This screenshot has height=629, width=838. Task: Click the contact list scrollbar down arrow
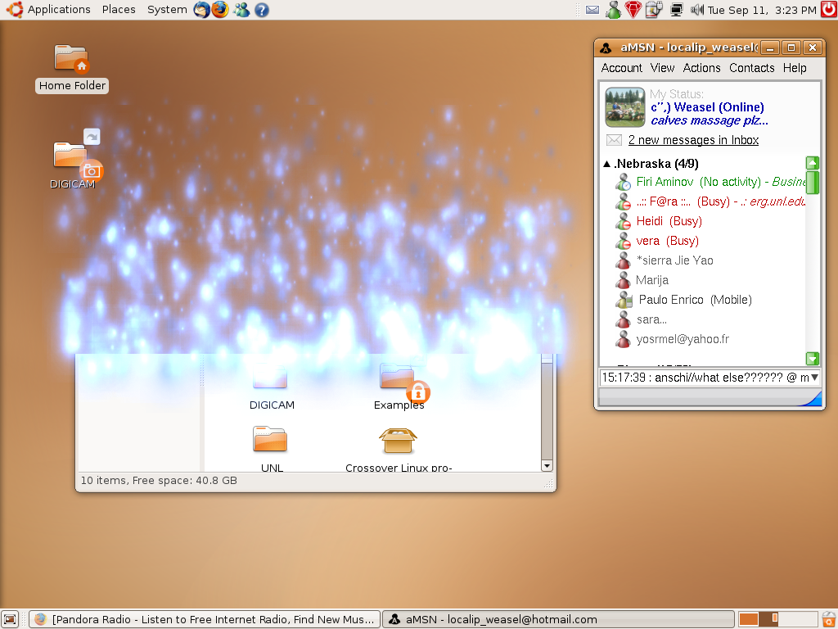[x=812, y=359]
